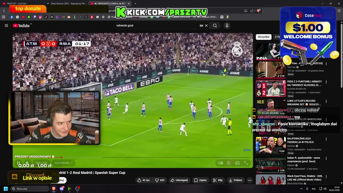
Task: Create a clip with Klip button
Action: [x=218, y=180]
